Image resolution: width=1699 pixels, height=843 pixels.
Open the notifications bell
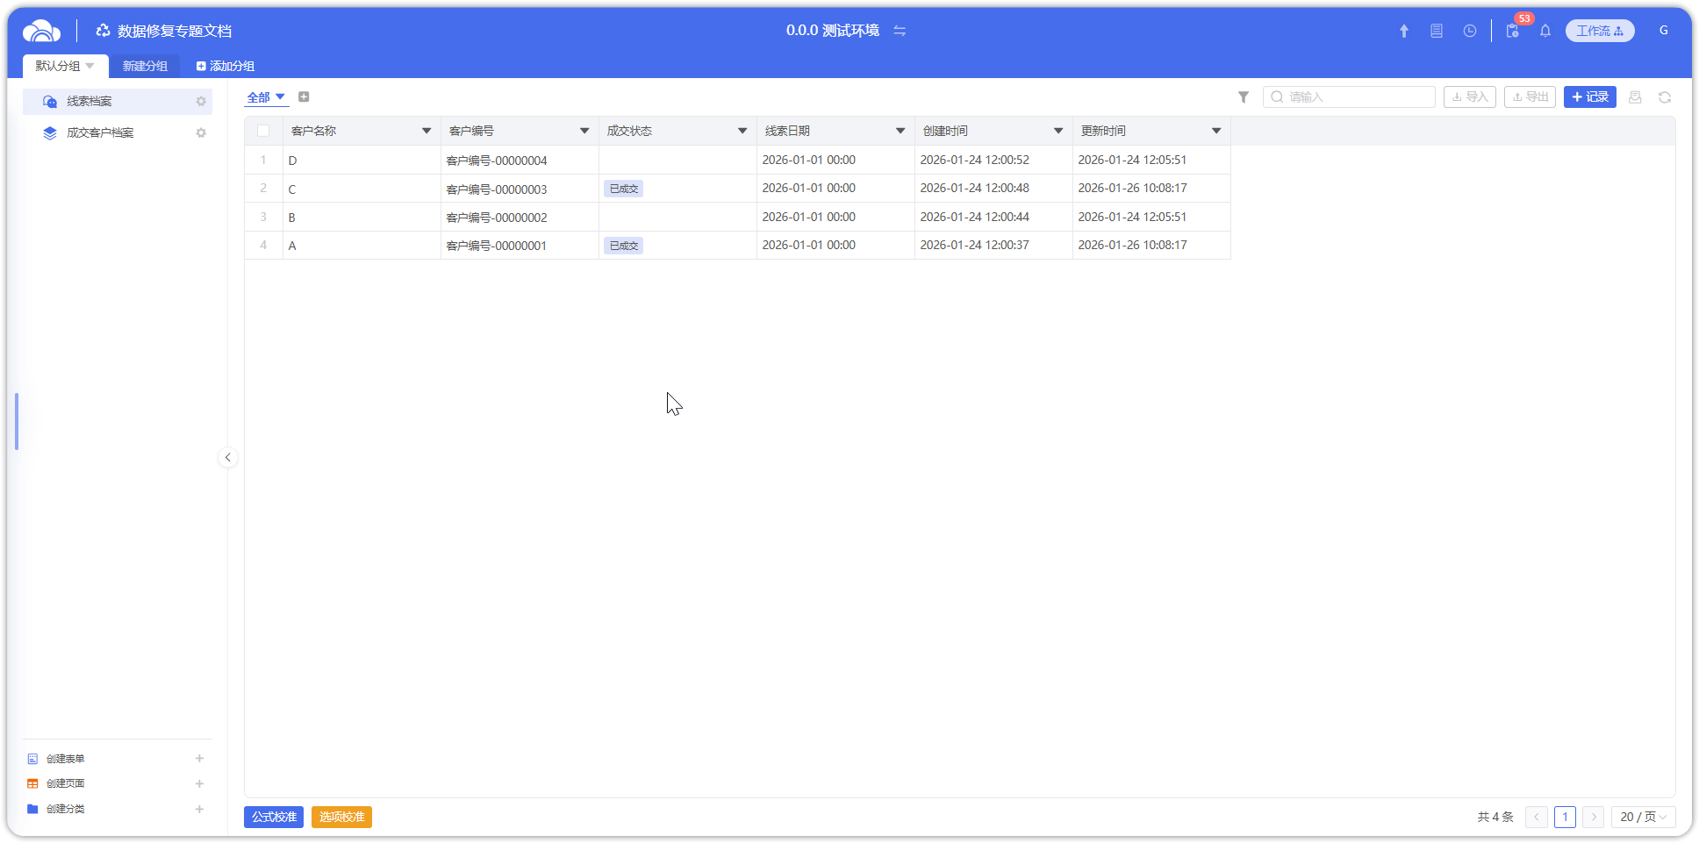click(1545, 31)
